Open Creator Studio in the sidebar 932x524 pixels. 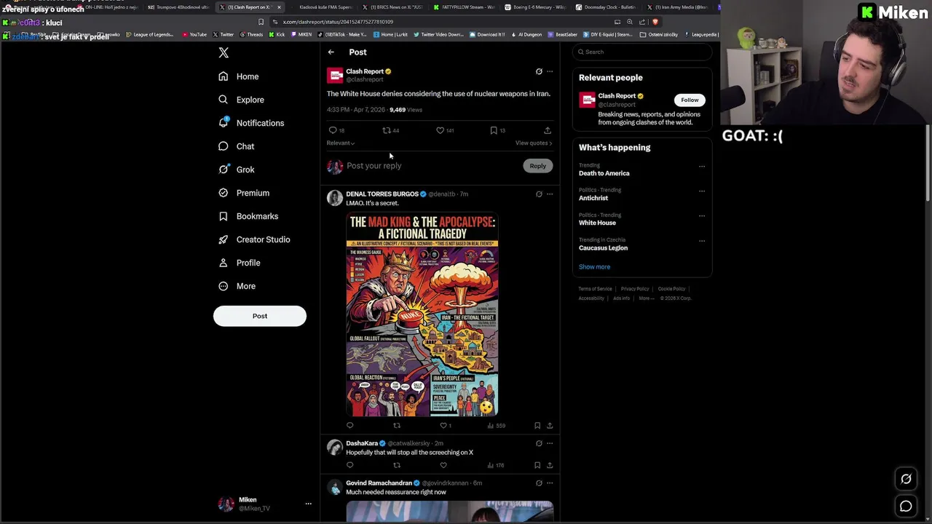click(254, 239)
